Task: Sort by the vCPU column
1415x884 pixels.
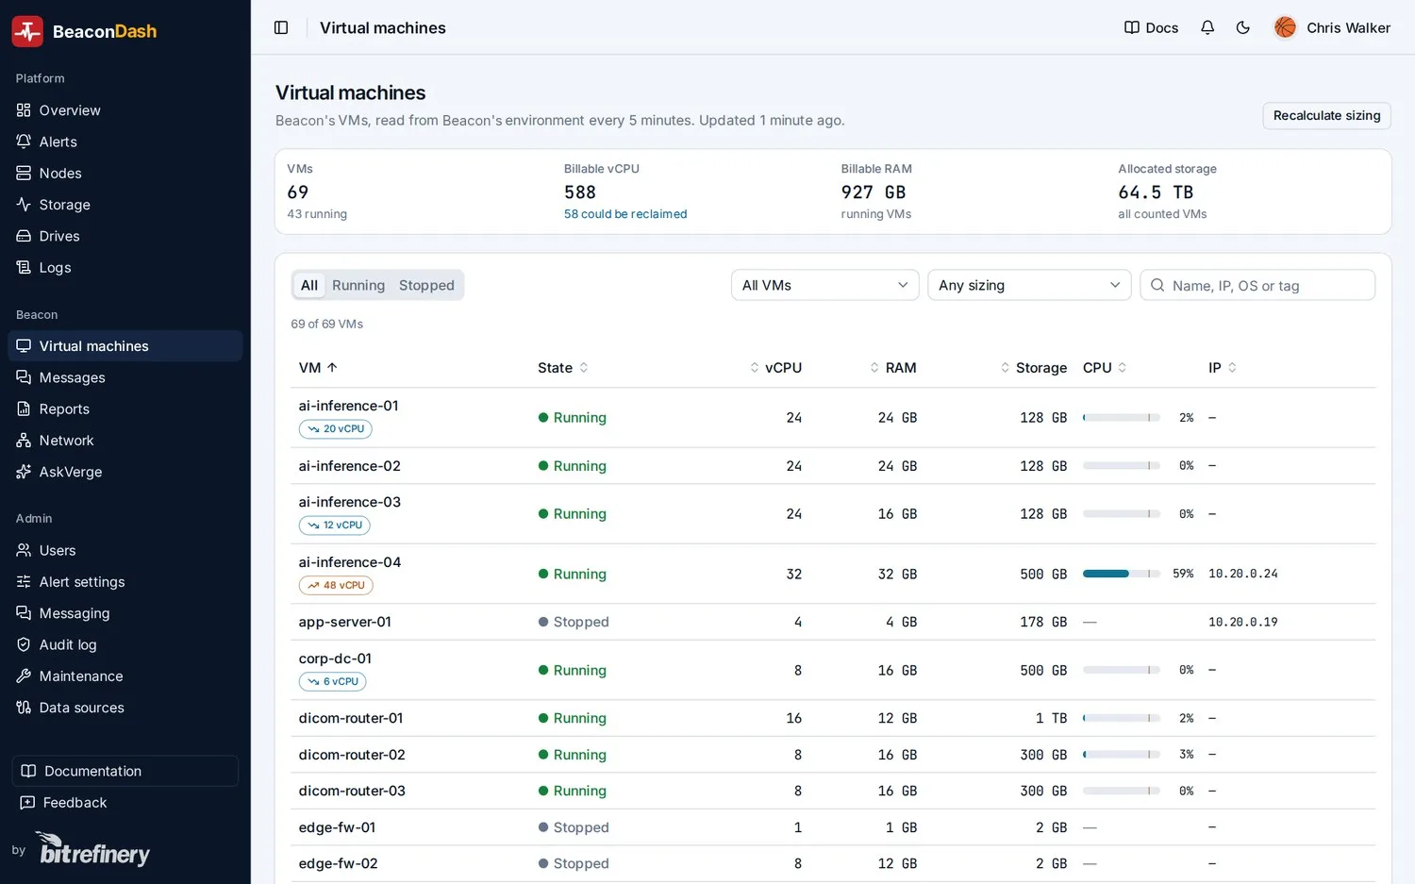Action: pos(775,368)
